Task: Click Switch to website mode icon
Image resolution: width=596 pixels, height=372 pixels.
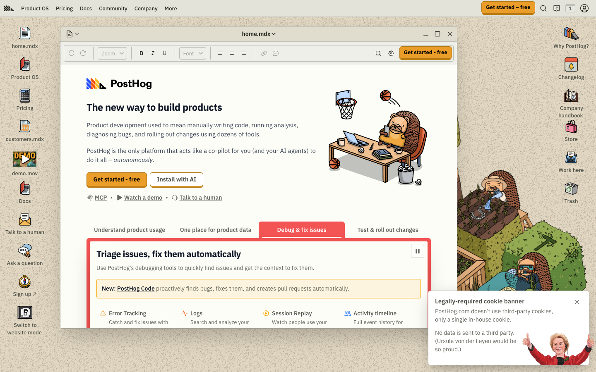Action: pyautogui.click(x=25, y=320)
